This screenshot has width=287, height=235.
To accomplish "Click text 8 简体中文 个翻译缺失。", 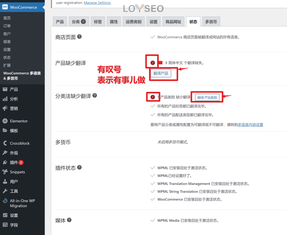I will pos(185,63).
